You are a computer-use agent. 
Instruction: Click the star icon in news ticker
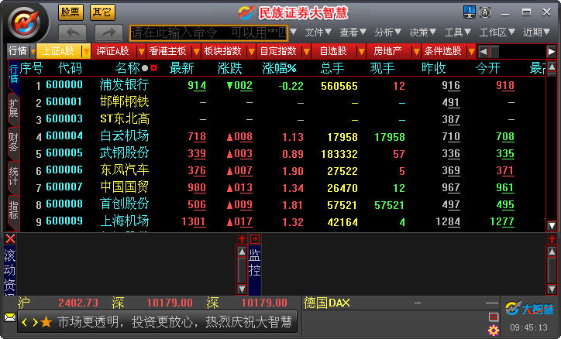(x=46, y=322)
